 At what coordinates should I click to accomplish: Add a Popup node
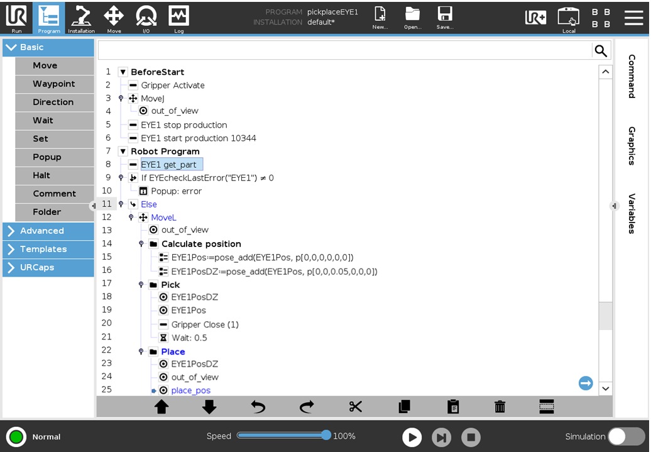(x=55, y=157)
